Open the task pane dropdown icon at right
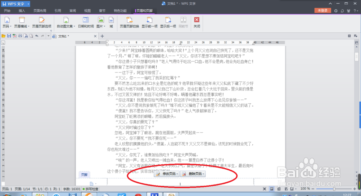This screenshot has width=361, height=196. tap(356, 36)
